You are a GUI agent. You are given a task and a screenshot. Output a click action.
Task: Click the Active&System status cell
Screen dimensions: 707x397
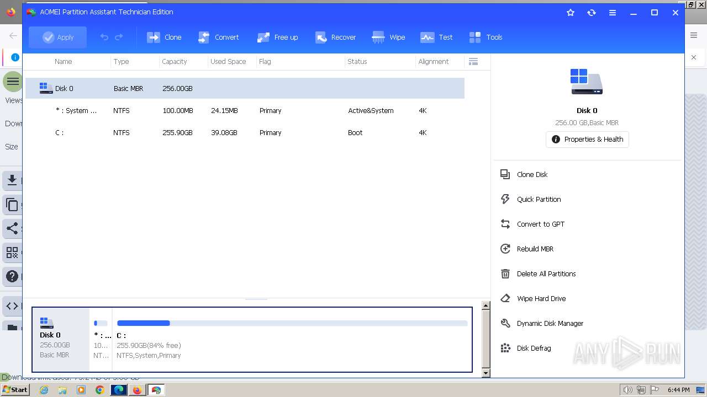pyautogui.click(x=371, y=111)
